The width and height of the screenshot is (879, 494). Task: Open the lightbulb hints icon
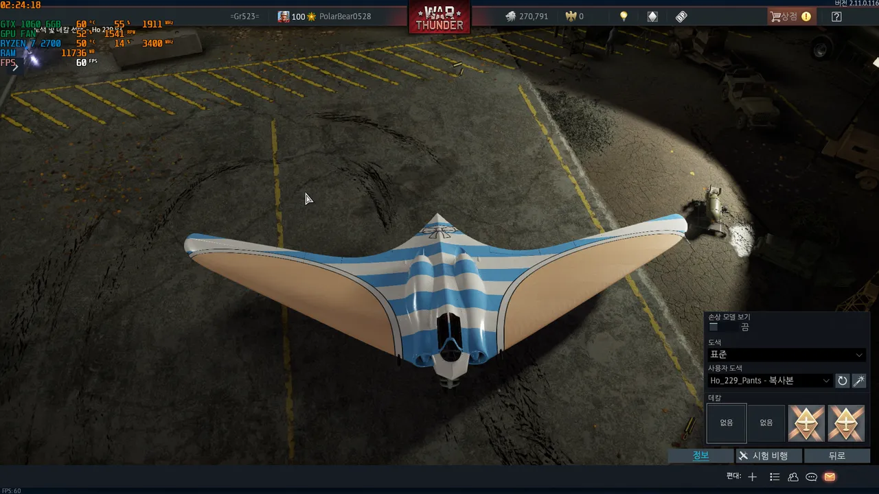624,16
